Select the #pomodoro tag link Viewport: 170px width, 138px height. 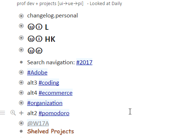[x=54, y=113]
